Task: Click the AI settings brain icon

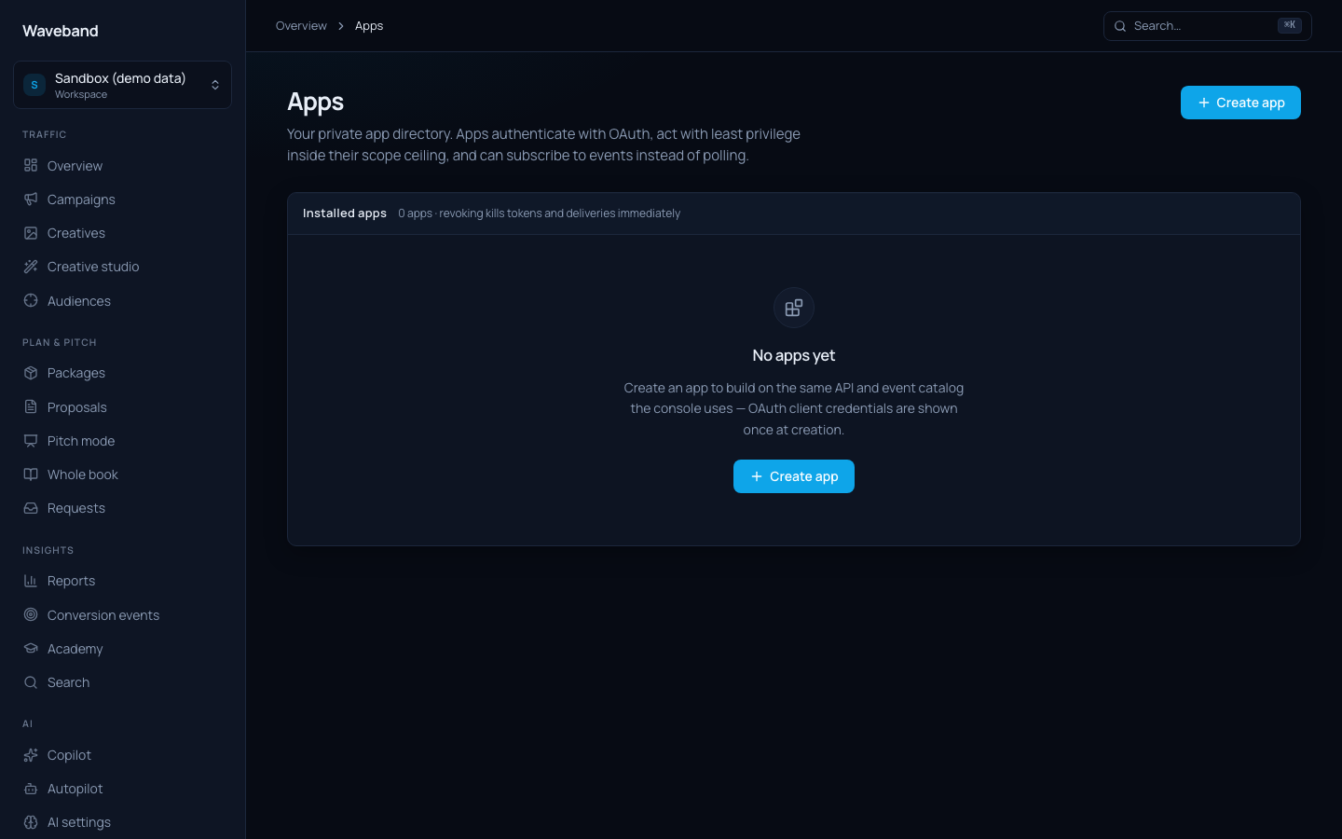Action: (x=31, y=822)
